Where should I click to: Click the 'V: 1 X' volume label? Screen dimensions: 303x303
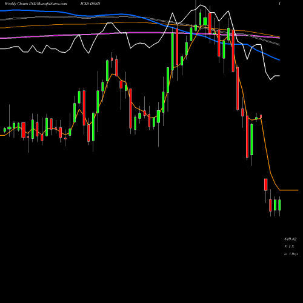coord(289,246)
